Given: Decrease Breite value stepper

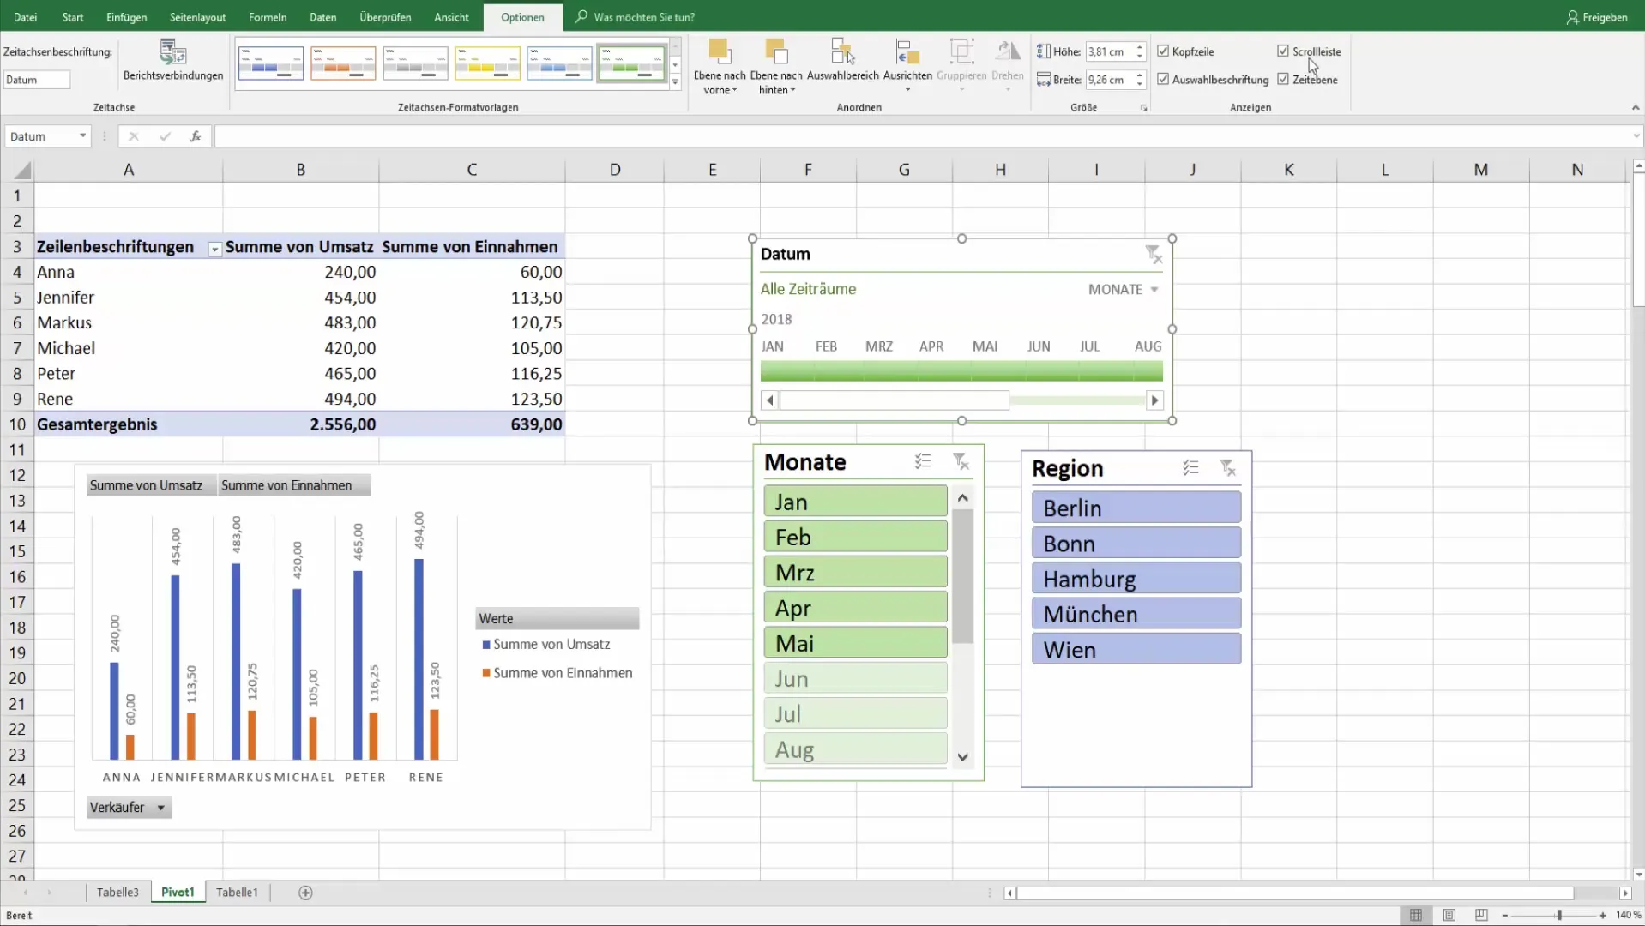Looking at the screenshot, I should (x=1139, y=84).
